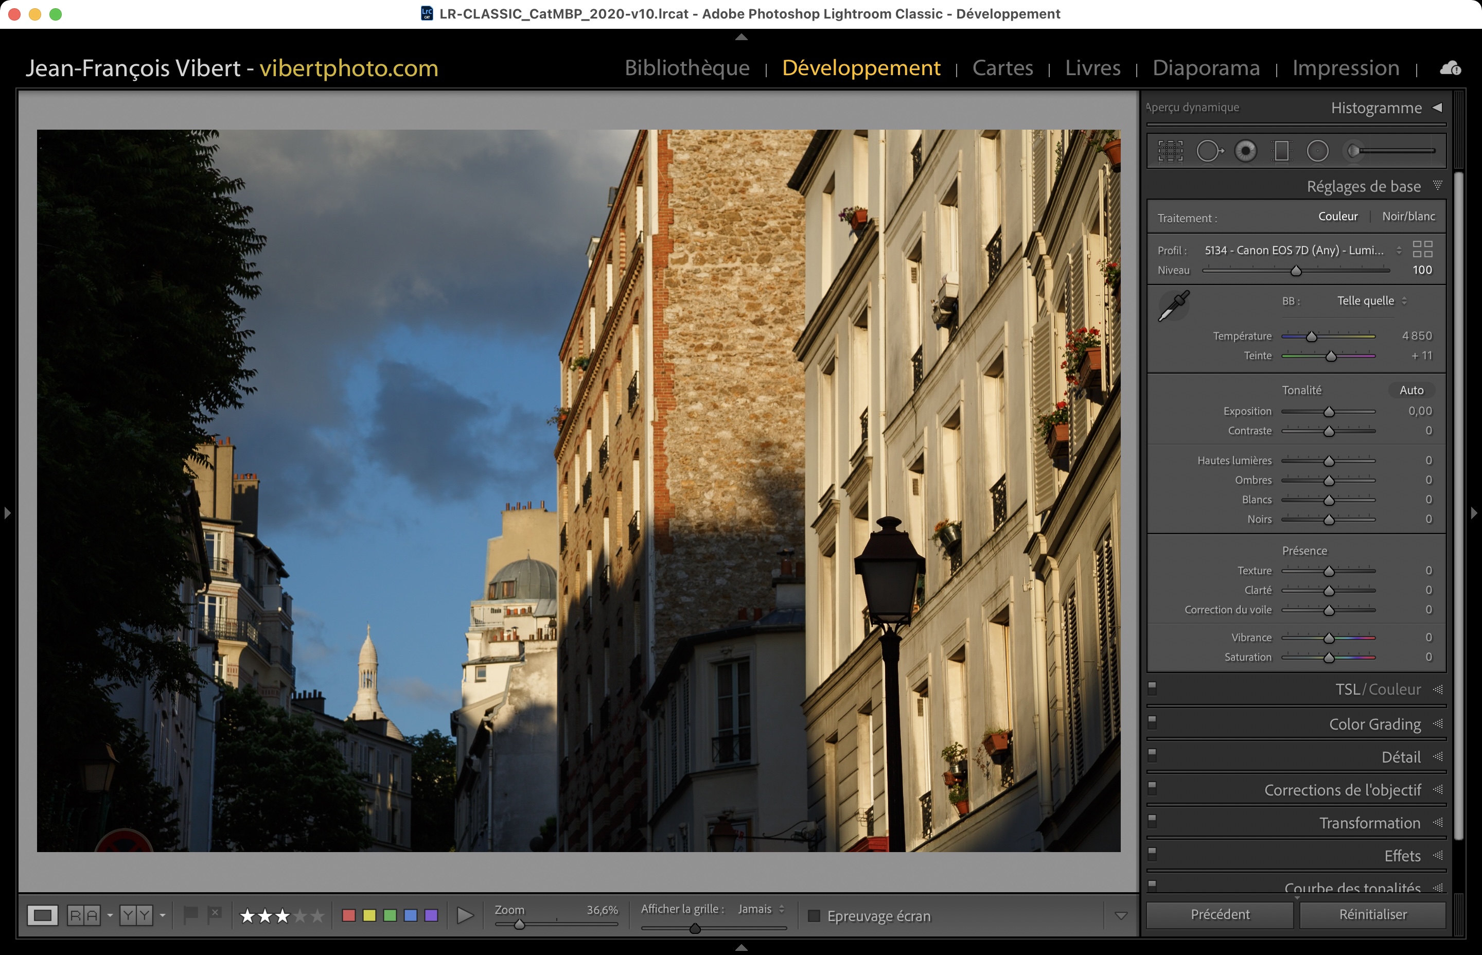Pick the white balance eyedropper
1482x955 pixels.
tap(1173, 306)
